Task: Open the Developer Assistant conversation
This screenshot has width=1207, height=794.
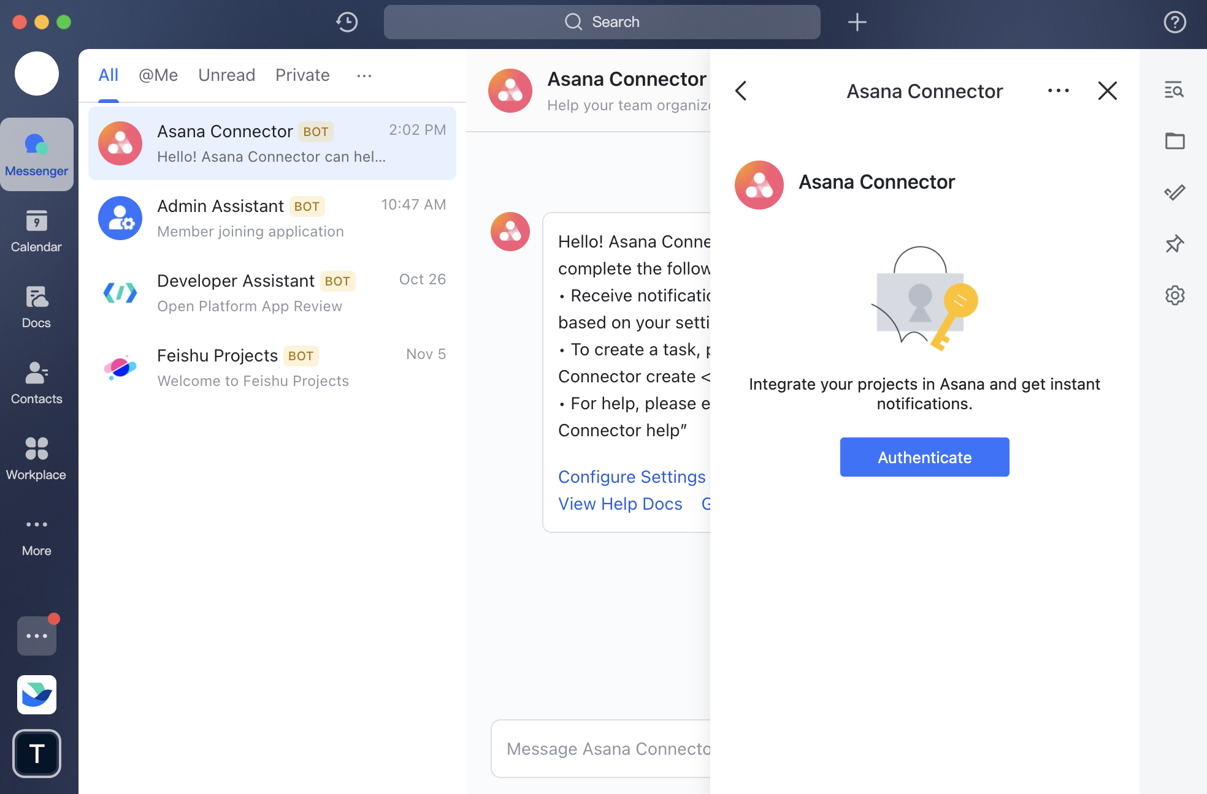Action: [x=272, y=293]
